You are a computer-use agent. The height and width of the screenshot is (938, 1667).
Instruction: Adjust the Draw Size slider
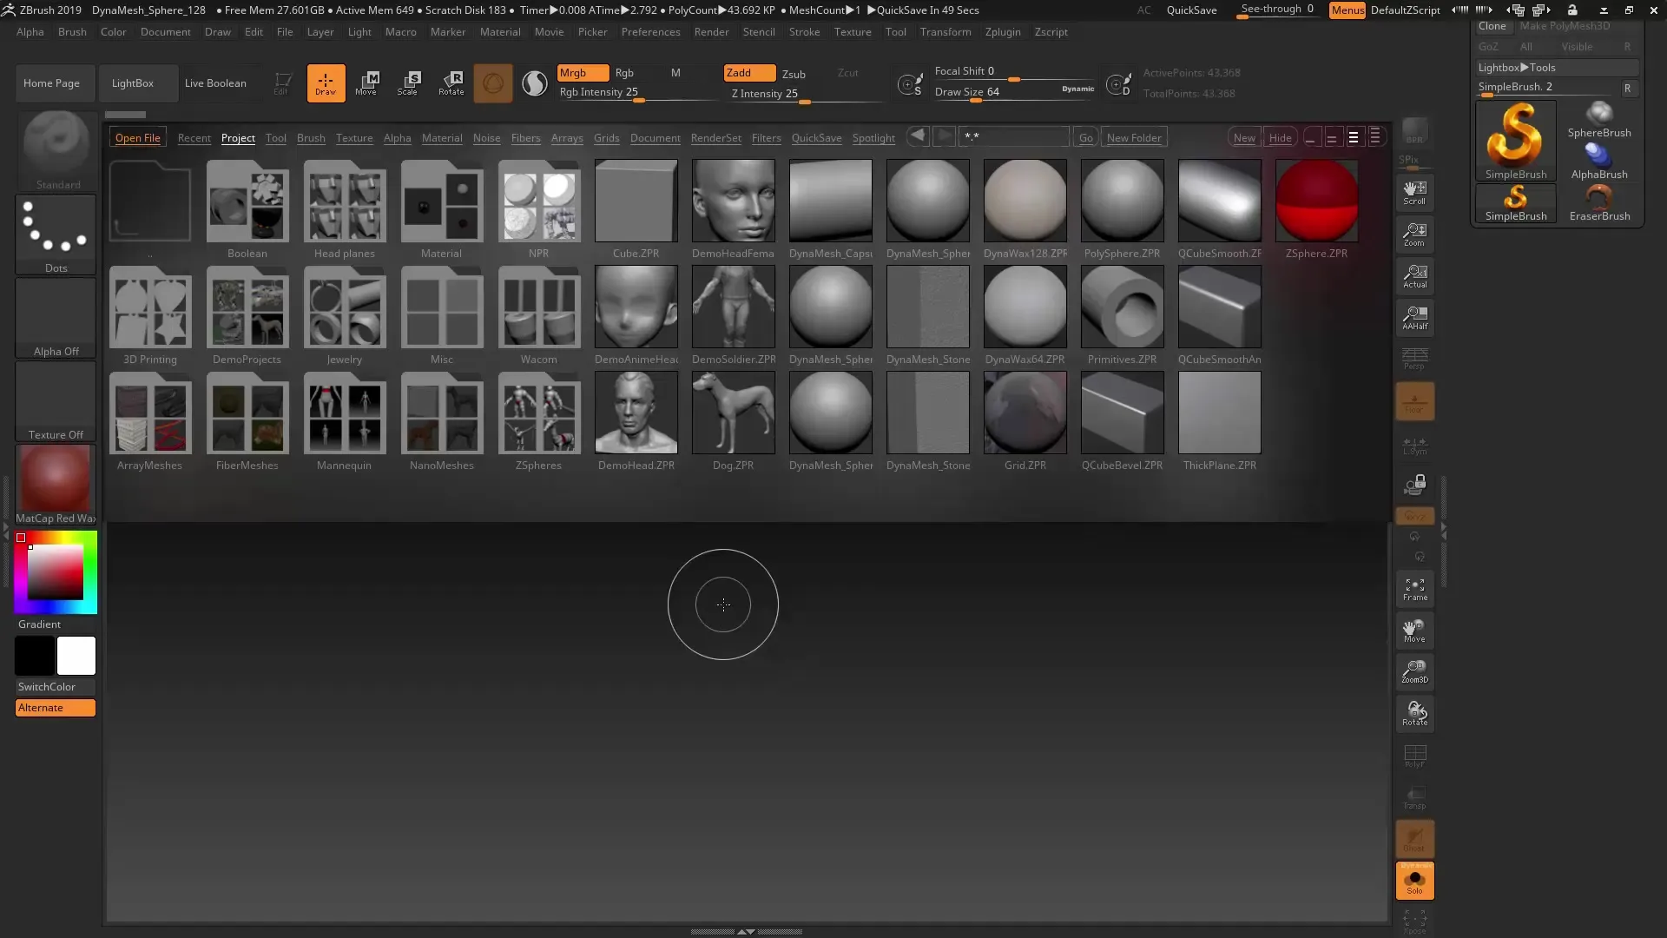[x=1014, y=93]
